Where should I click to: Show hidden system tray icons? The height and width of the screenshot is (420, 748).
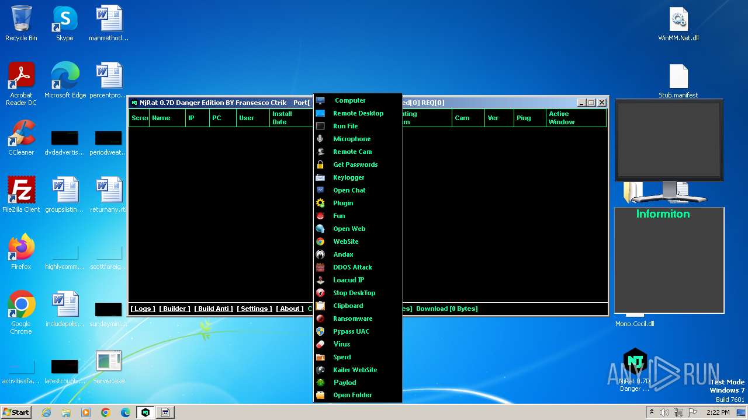tap(652, 412)
